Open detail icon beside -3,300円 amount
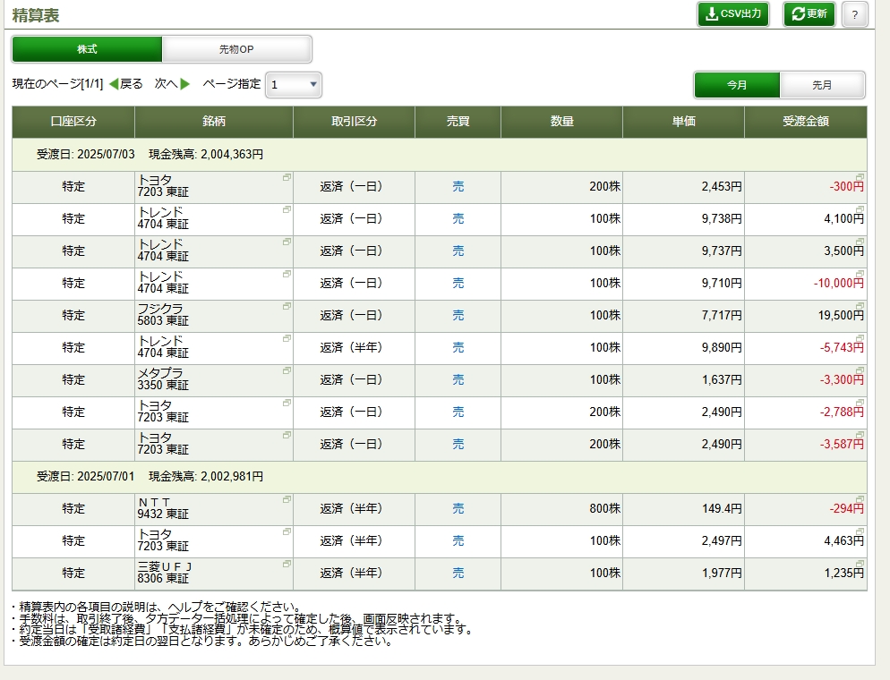This screenshot has height=680, width=890. (860, 371)
